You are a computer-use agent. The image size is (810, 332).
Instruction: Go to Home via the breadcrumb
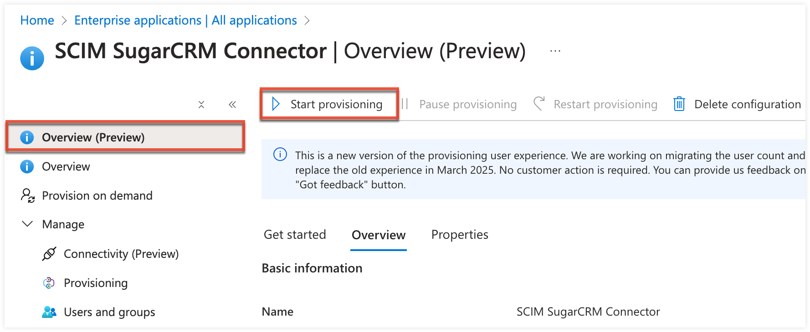36,20
